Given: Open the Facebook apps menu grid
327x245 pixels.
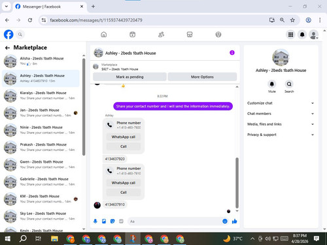Looking at the screenshot, I should (x=290, y=35).
